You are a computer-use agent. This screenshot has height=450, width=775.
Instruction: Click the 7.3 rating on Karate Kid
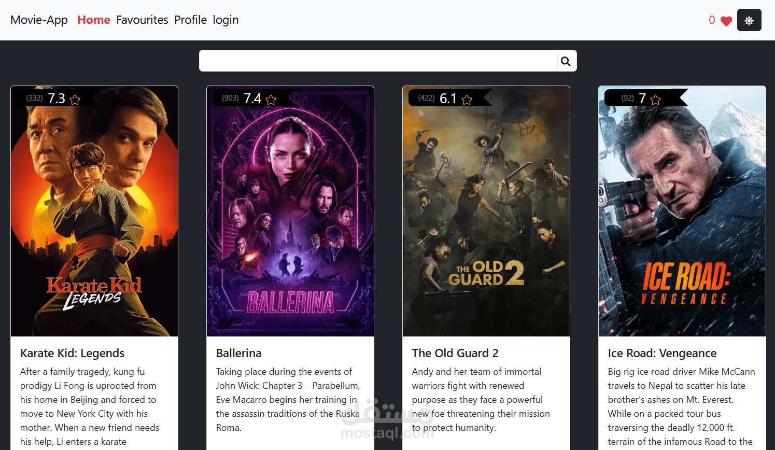click(57, 99)
